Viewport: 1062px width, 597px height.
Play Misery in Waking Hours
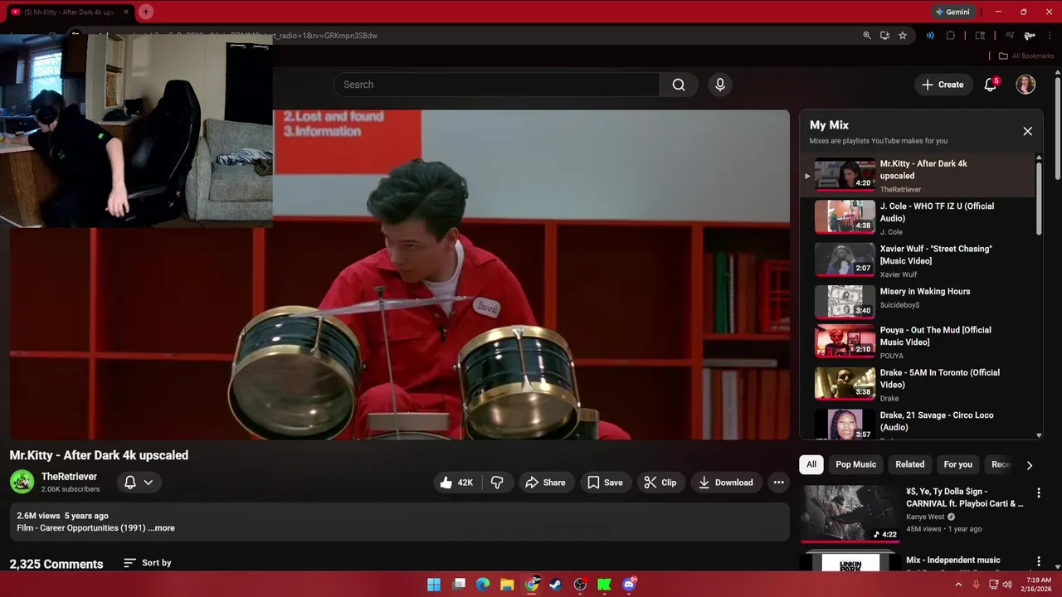tap(918, 301)
